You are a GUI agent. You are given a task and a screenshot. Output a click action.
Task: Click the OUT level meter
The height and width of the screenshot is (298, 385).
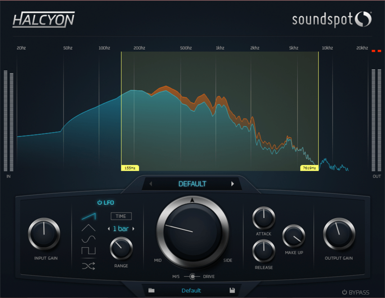click(x=376, y=120)
